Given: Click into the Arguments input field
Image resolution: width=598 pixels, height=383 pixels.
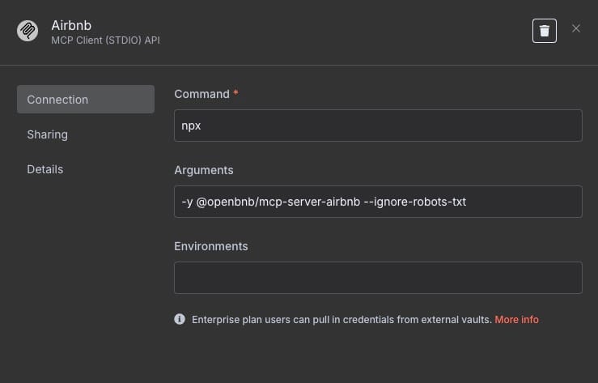Looking at the screenshot, I should (x=378, y=202).
